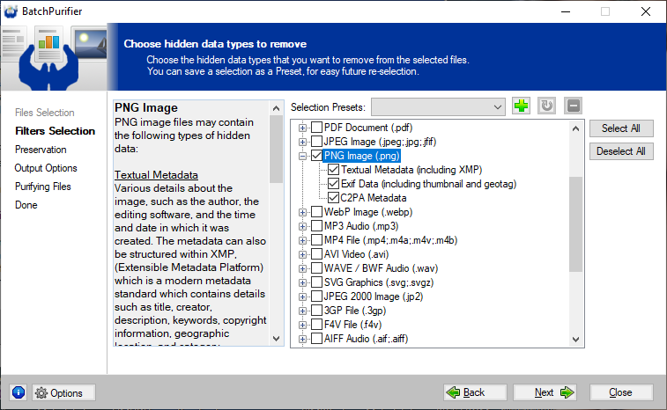Expand the MP3 Audio tree node
The width and height of the screenshot is (667, 410).
302,226
